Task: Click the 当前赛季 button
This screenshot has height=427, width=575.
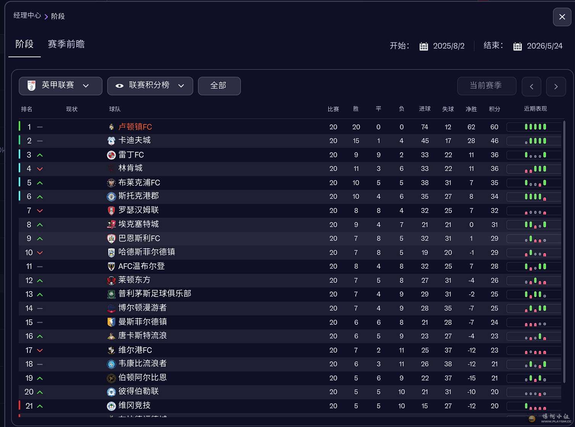Action: point(487,86)
